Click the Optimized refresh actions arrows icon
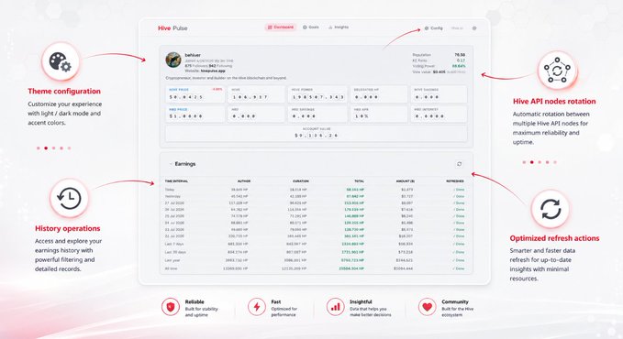Viewport: 623px width, 339px height. (551, 209)
